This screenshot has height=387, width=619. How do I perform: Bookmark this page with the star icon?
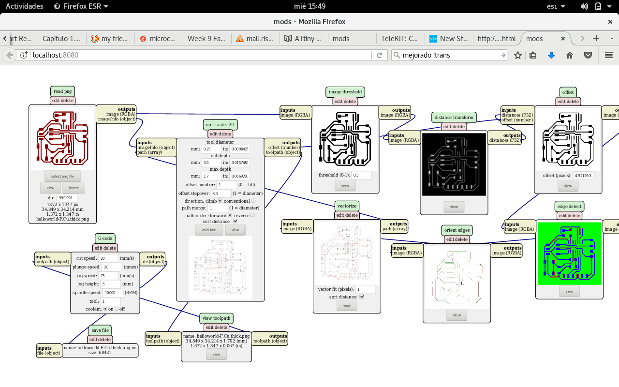pyautogui.click(x=518, y=55)
